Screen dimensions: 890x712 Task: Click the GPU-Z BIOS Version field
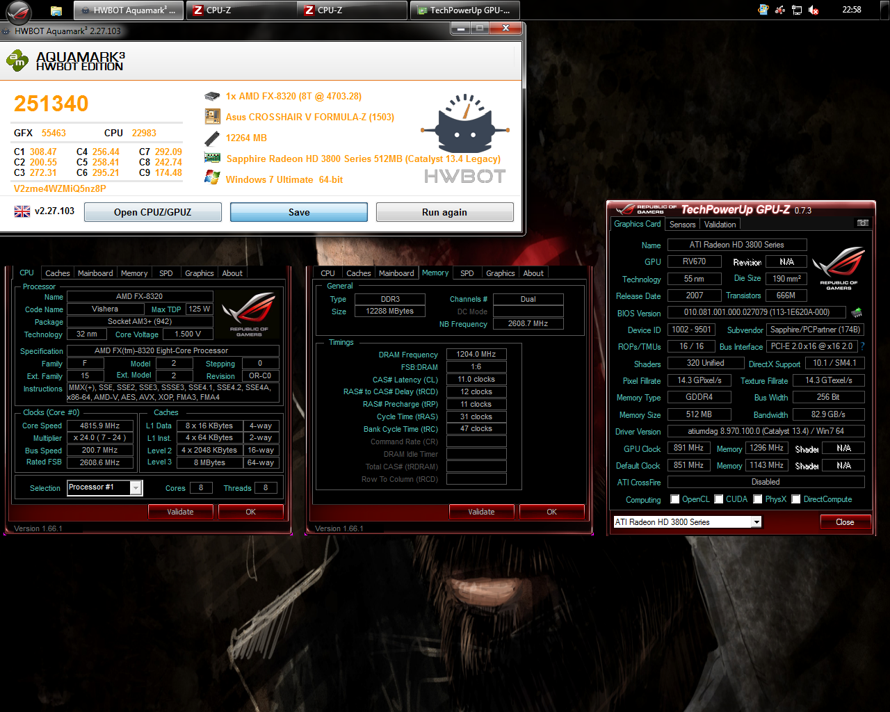coord(756,312)
